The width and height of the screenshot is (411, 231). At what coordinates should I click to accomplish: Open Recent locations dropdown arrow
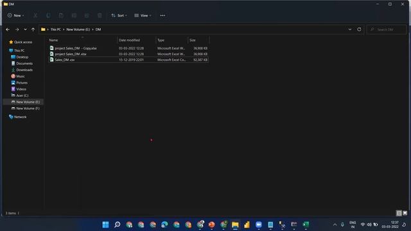point(25,30)
